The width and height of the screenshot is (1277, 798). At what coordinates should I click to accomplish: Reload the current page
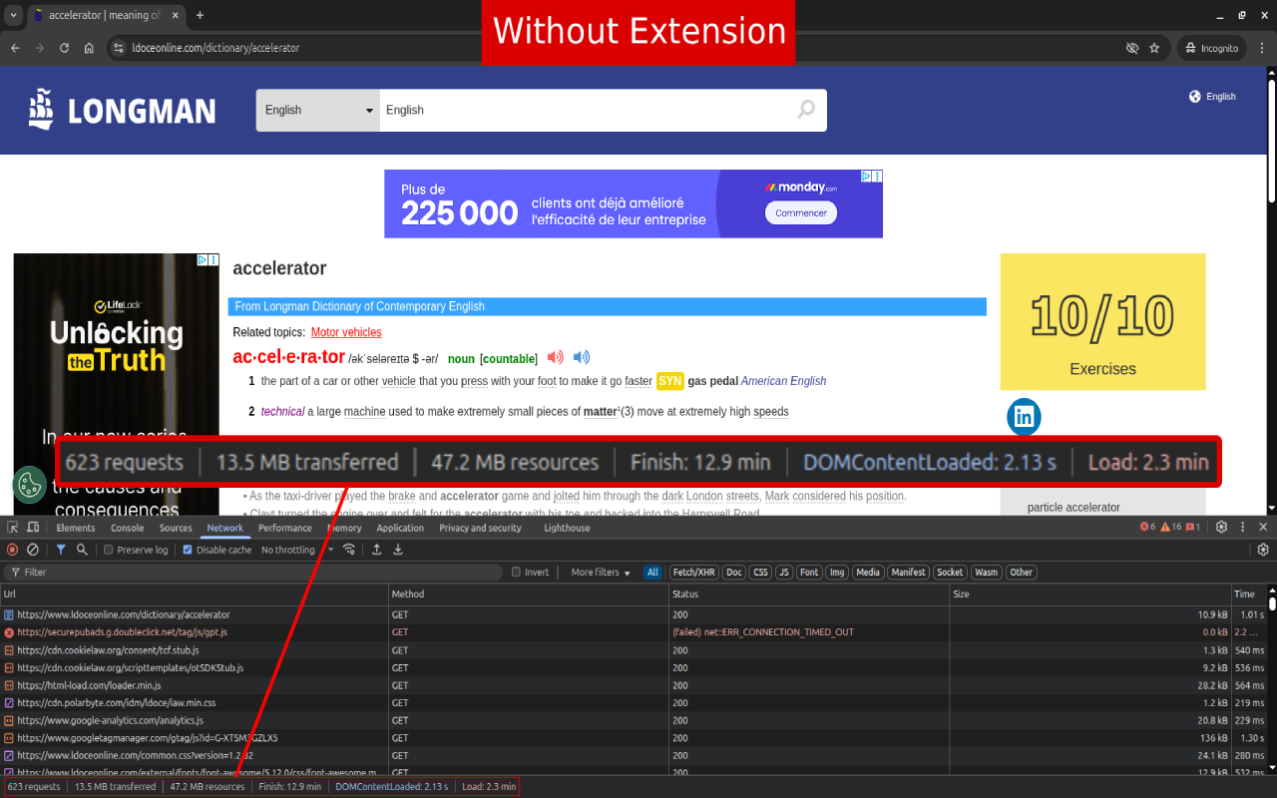click(65, 48)
